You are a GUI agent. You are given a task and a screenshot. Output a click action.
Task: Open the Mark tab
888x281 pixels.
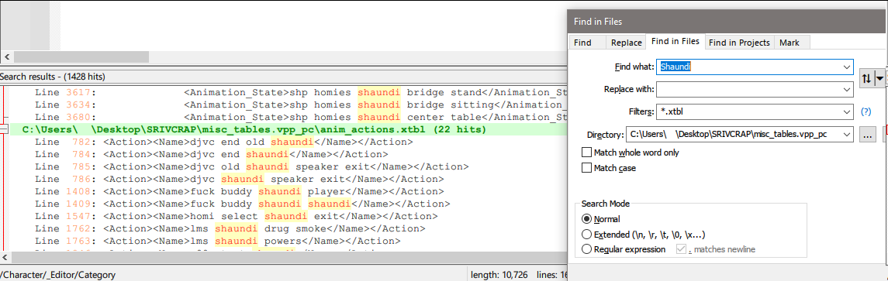tap(790, 43)
